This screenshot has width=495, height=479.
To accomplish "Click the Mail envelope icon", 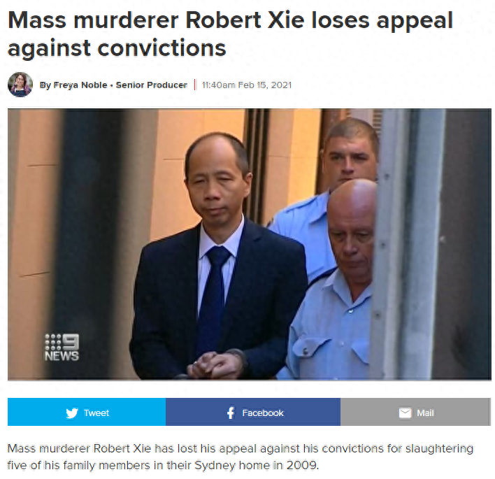I will [x=405, y=413].
